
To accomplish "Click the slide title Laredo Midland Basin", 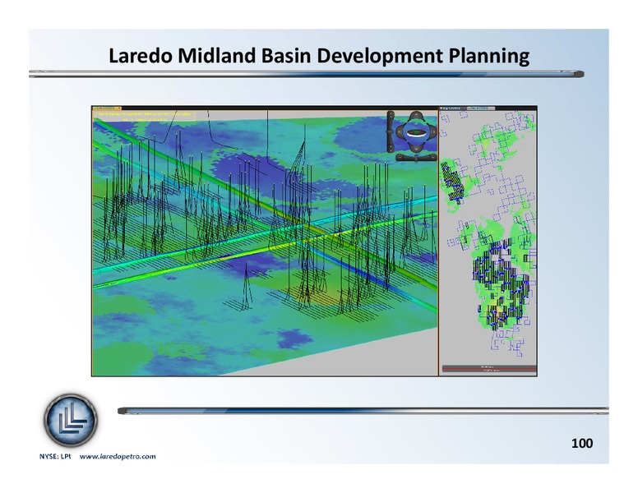I will [x=319, y=56].
